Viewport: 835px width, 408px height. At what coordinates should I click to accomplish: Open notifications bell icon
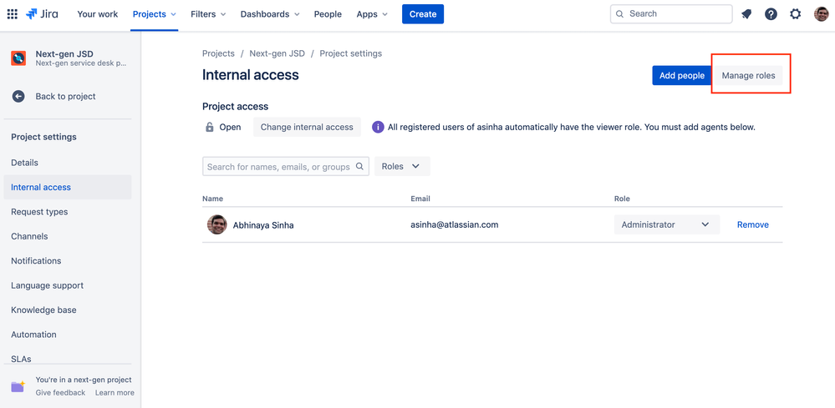click(x=746, y=14)
